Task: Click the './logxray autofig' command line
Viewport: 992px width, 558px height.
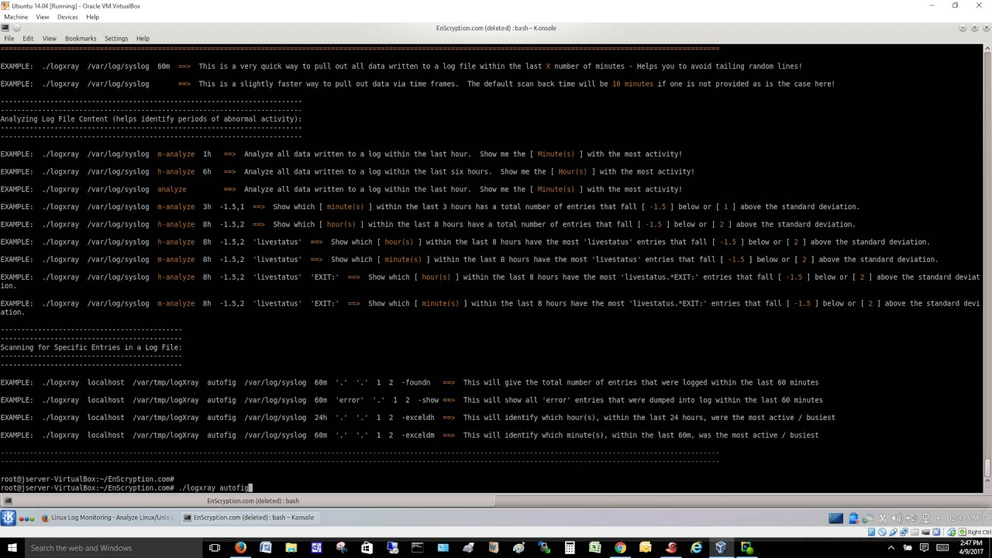Action: click(x=125, y=488)
